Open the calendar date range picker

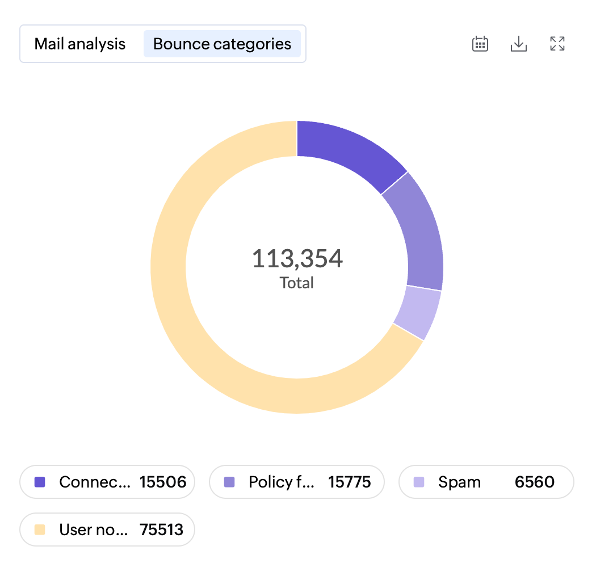tap(480, 44)
